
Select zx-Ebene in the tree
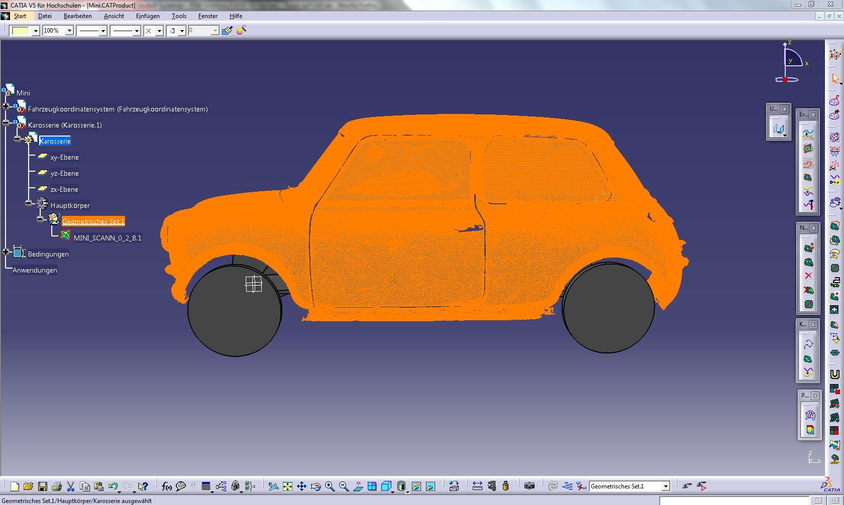coord(64,189)
